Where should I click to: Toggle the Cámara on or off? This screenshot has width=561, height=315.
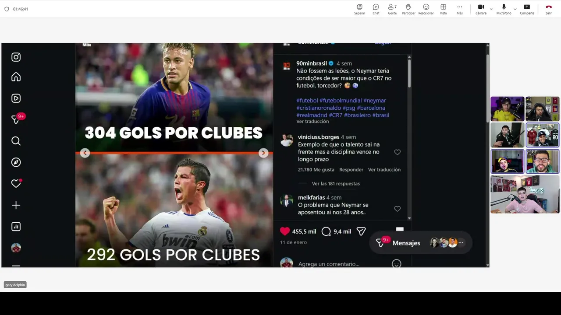[481, 9]
